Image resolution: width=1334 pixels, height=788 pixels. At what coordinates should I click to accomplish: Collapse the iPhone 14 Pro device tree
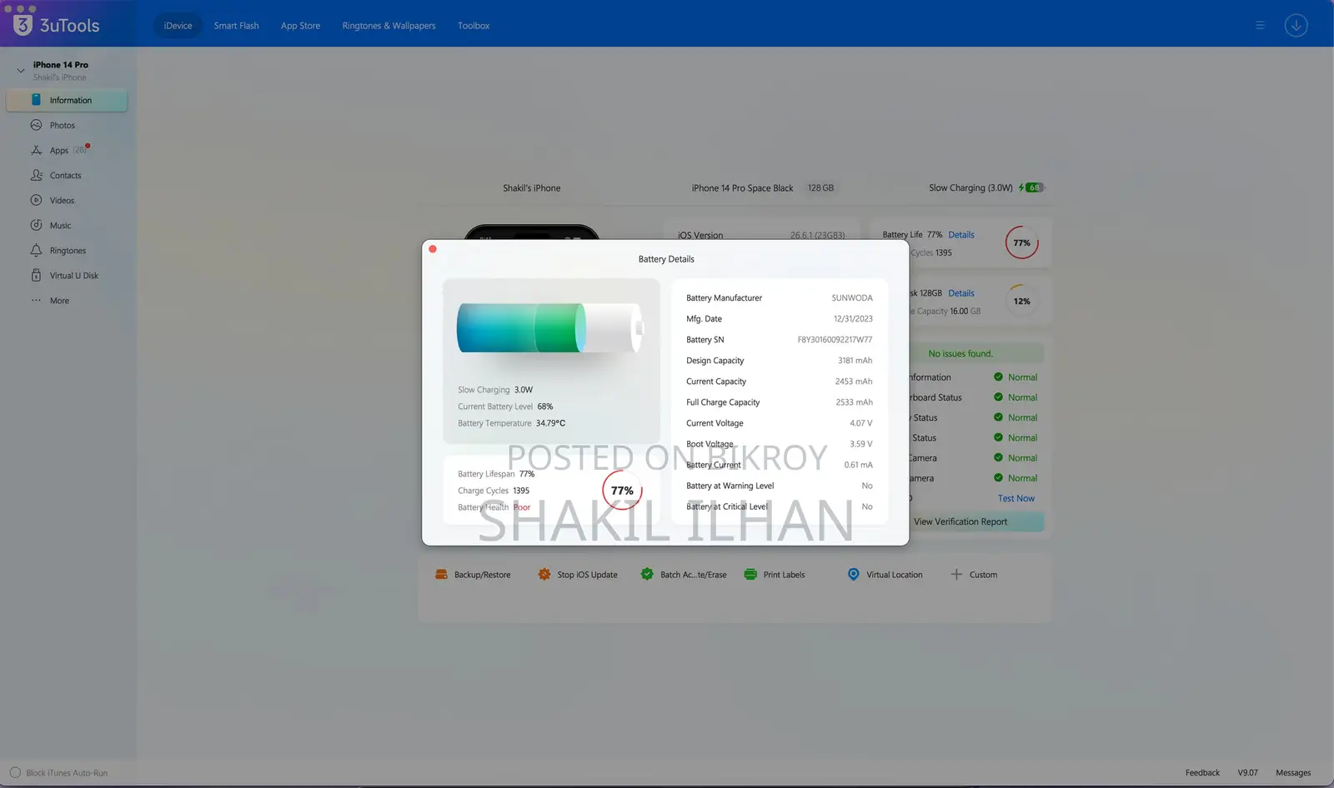[21, 70]
